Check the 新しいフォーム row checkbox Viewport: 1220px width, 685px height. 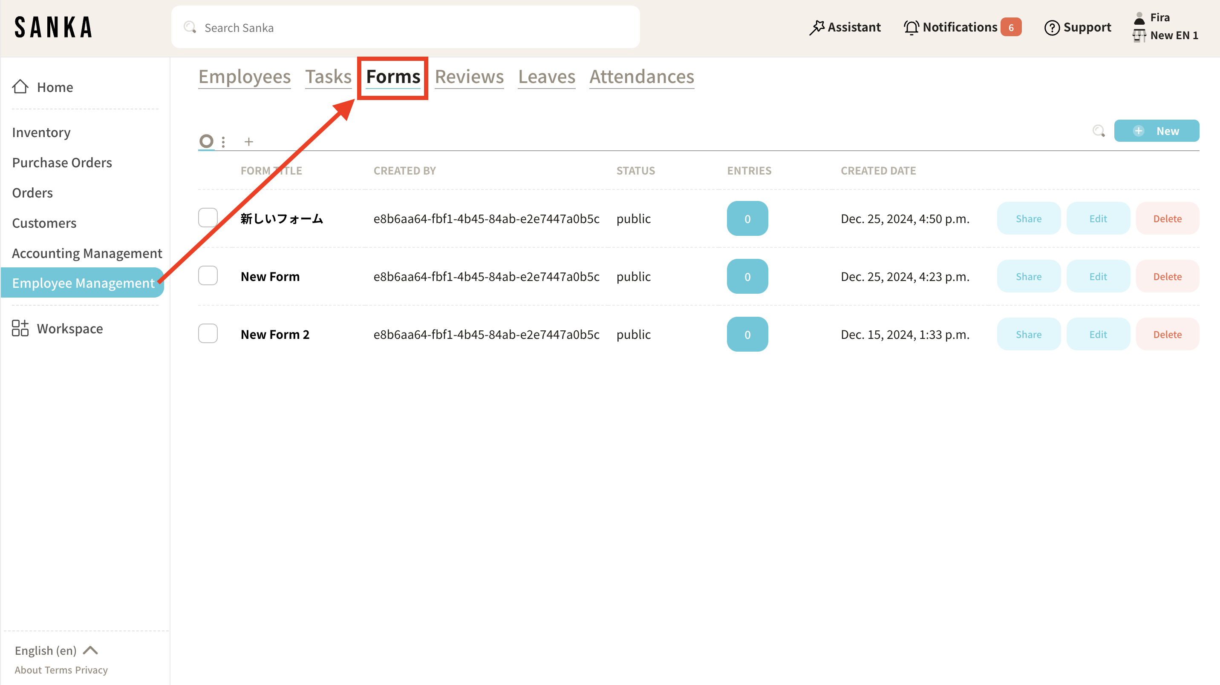tap(208, 218)
